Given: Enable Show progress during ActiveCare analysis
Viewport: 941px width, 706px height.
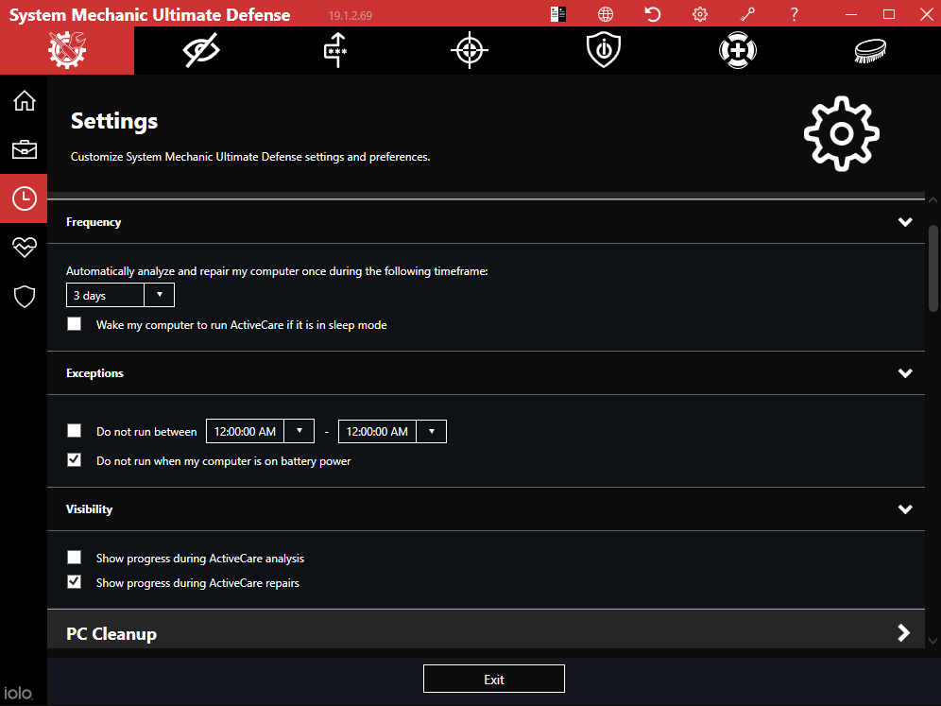Looking at the screenshot, I should point(75,557).
